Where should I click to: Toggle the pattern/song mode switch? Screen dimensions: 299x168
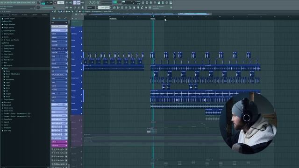(43, 3)
